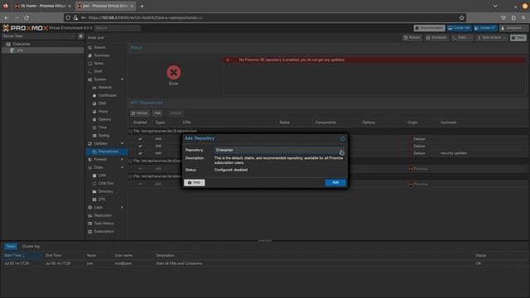Click the LVM-Thin icon under Disks
The image size is (530, 298).
point(94,184)
